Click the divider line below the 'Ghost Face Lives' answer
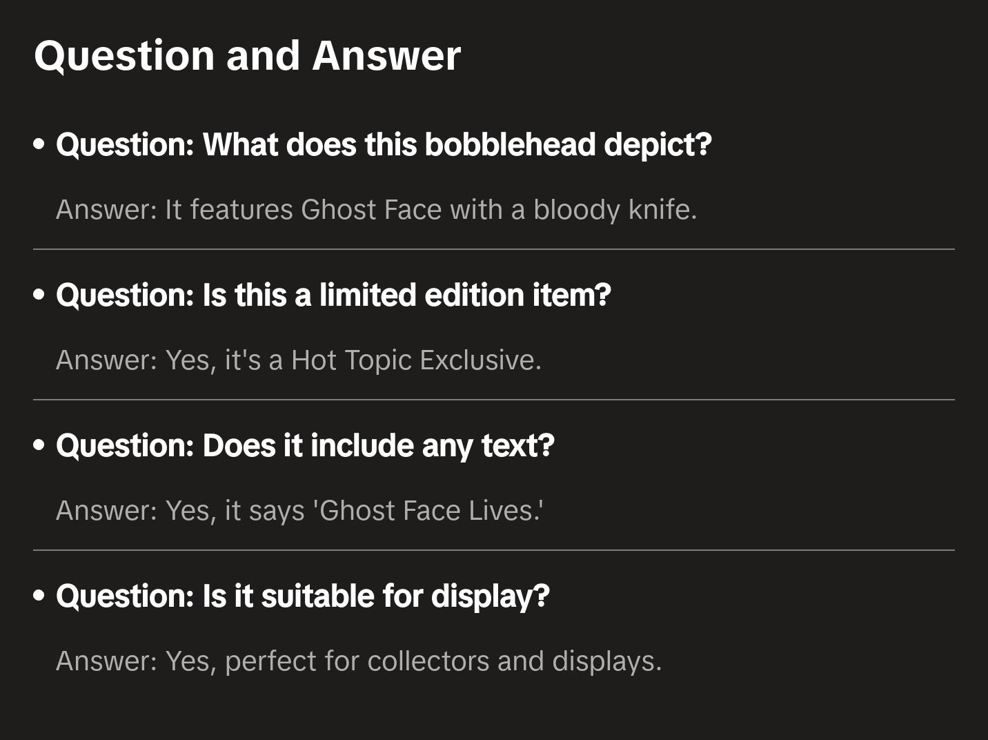This screenshot has width=988, height=740. 494,550
